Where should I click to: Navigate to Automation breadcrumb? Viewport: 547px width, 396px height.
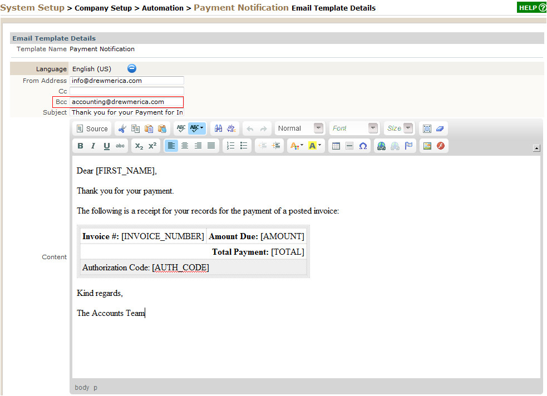162,8
